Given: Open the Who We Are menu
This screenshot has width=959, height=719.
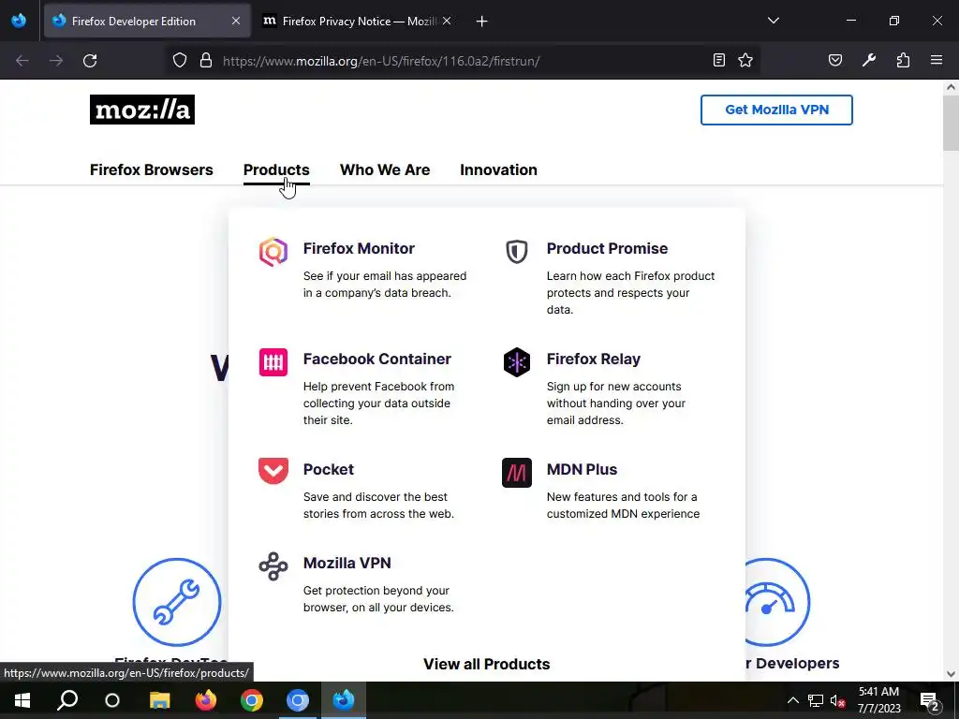Looking at the screenshot, I should tap(385, 170).
